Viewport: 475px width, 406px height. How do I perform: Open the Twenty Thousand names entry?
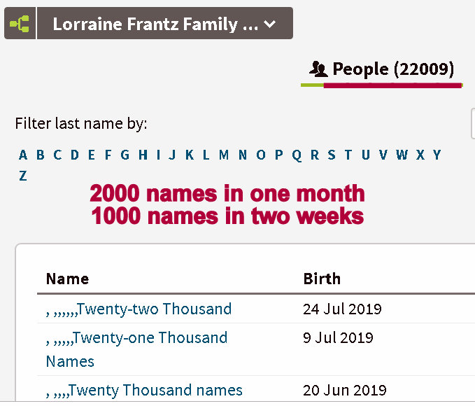click(144, 390)
